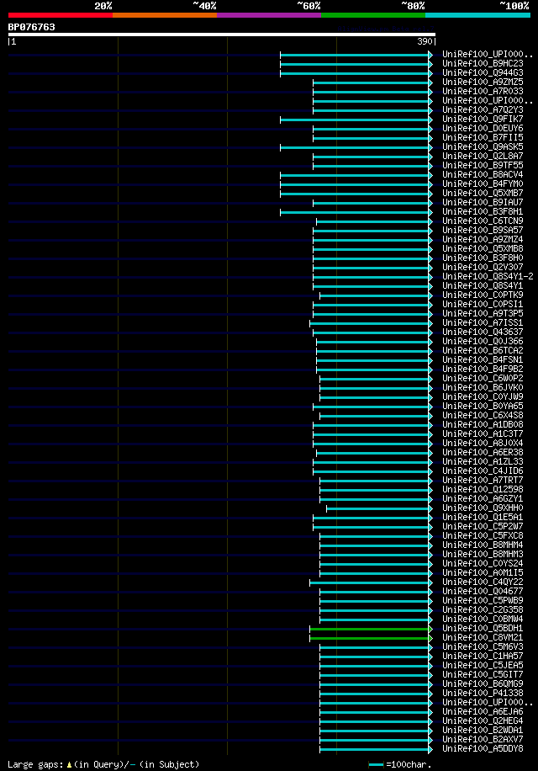
Task: Open hit UniRef100_A9ZMZ5
Action: 483,82
